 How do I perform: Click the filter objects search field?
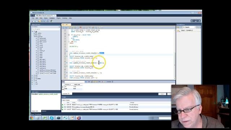coord(46,29)
